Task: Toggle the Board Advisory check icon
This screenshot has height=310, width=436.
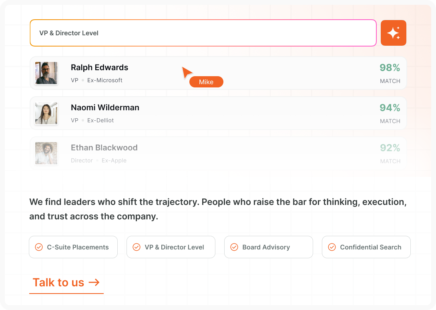Action: click(234, 247)
